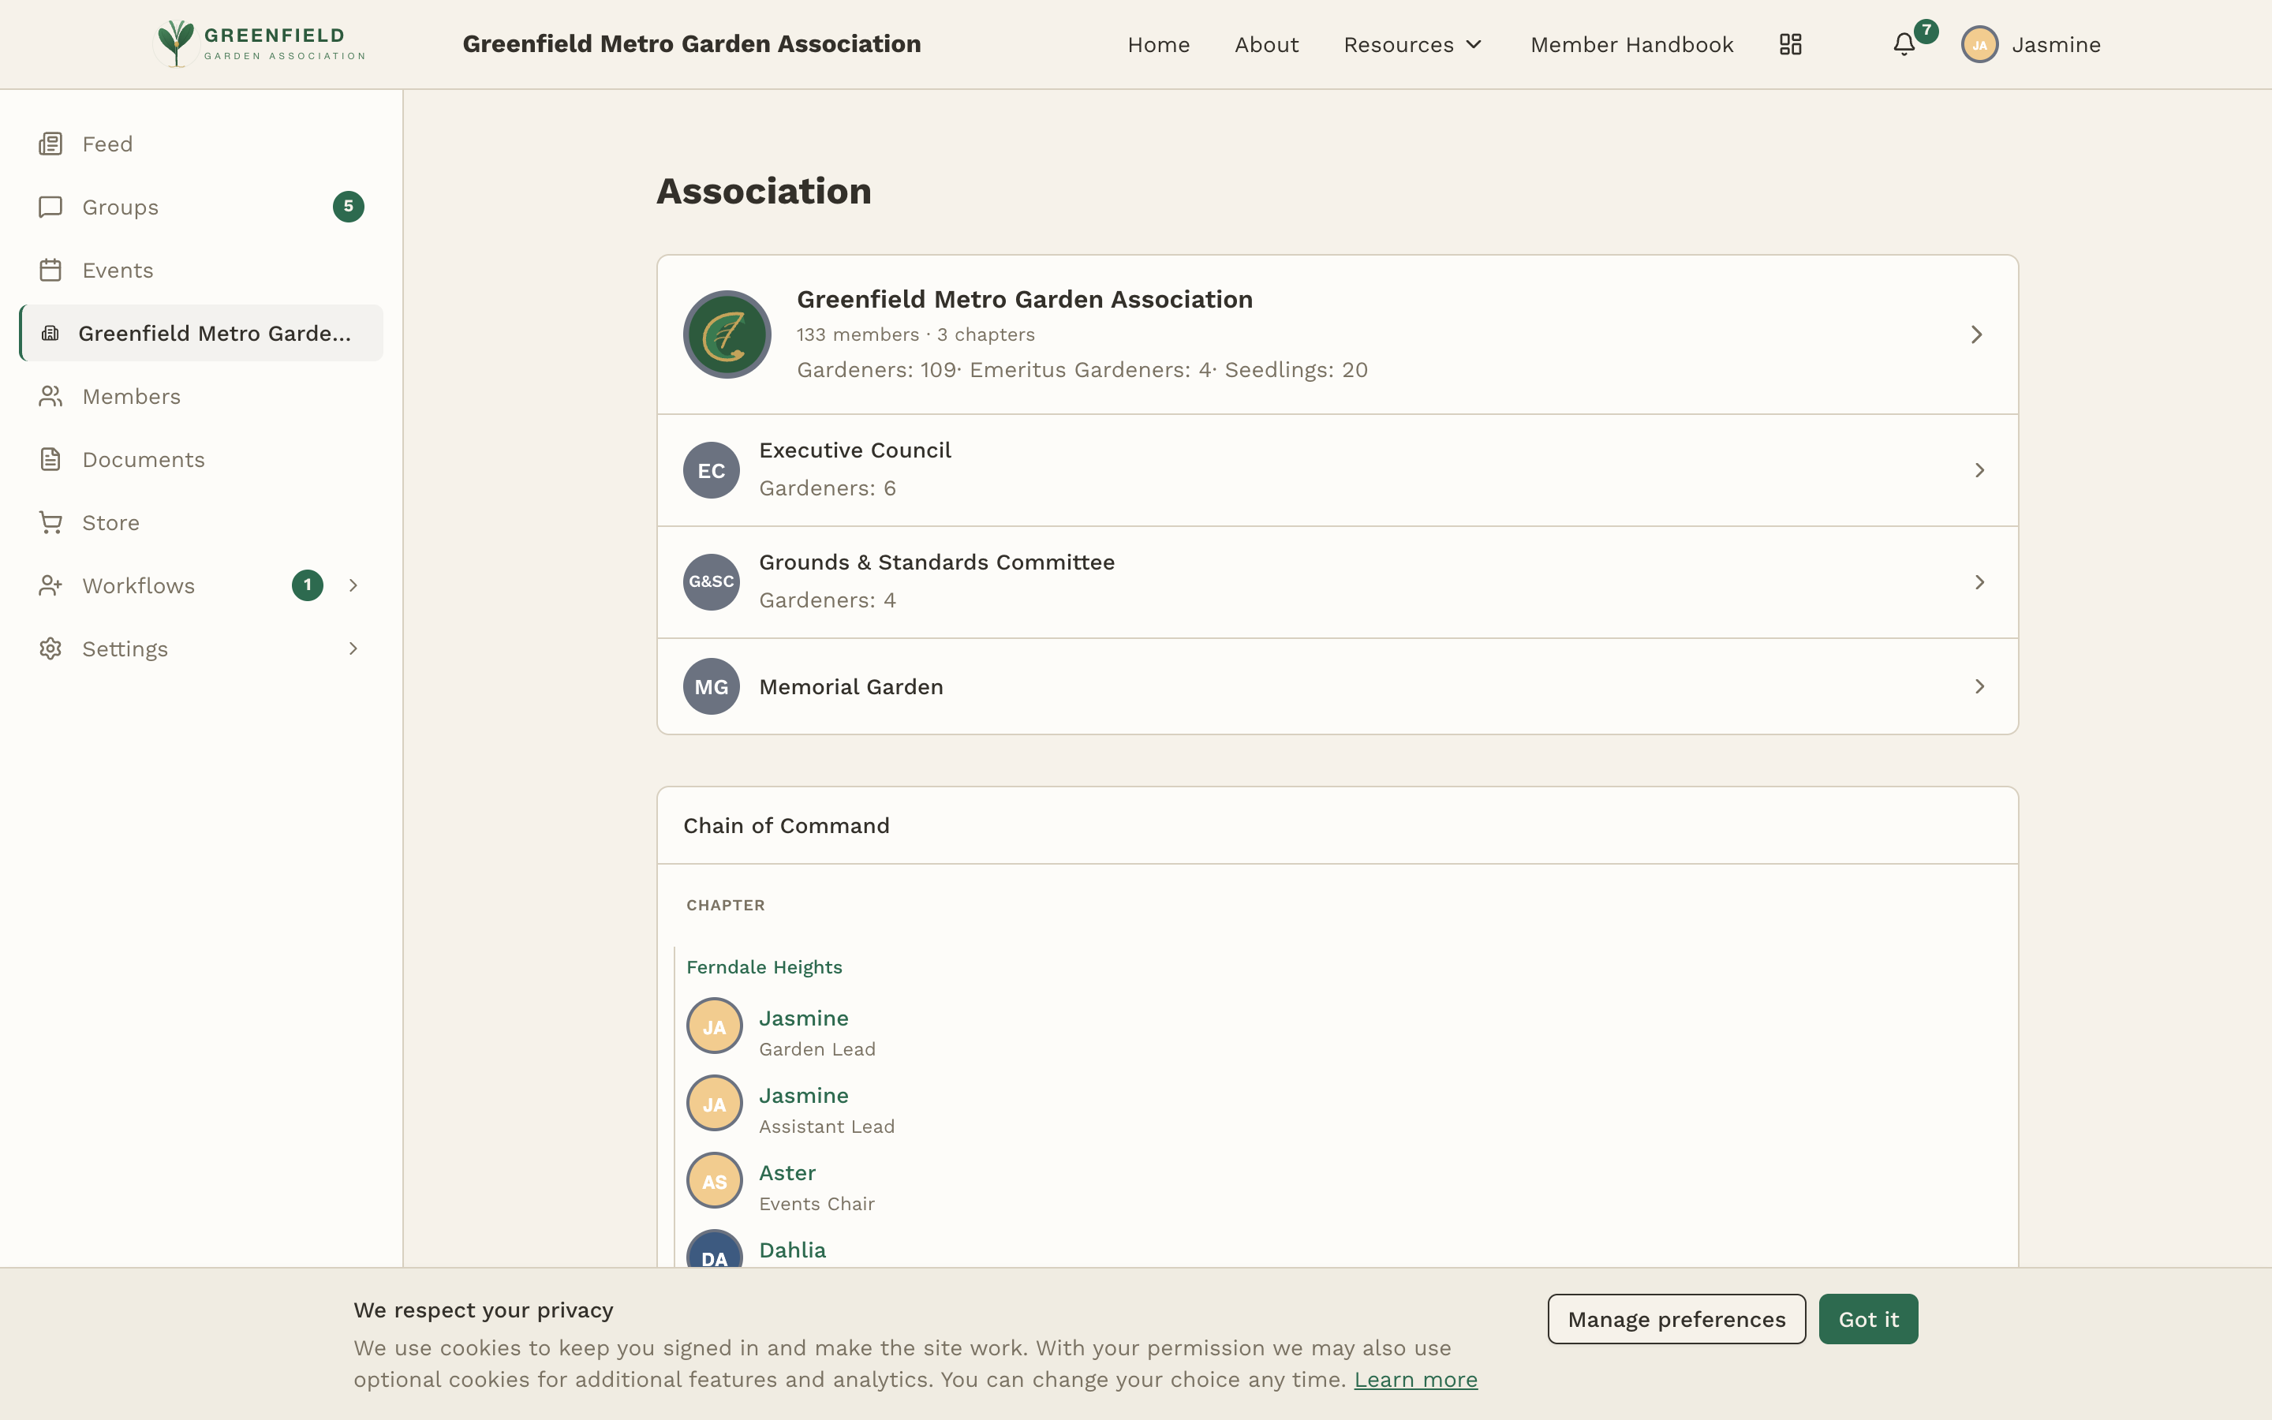Open Aster's profile link
Viewport: 2272px width, 1420px height.
tap(787, 1173)
